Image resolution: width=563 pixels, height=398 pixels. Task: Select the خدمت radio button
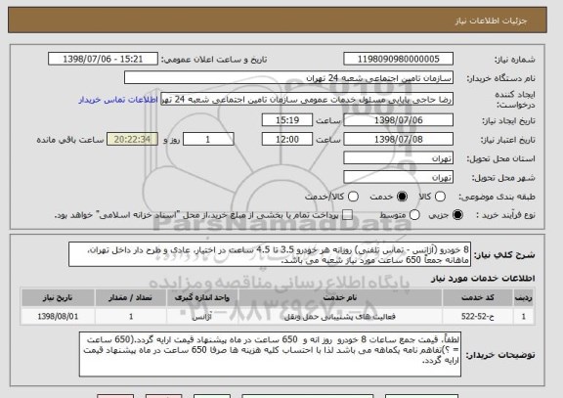(402, 197)
